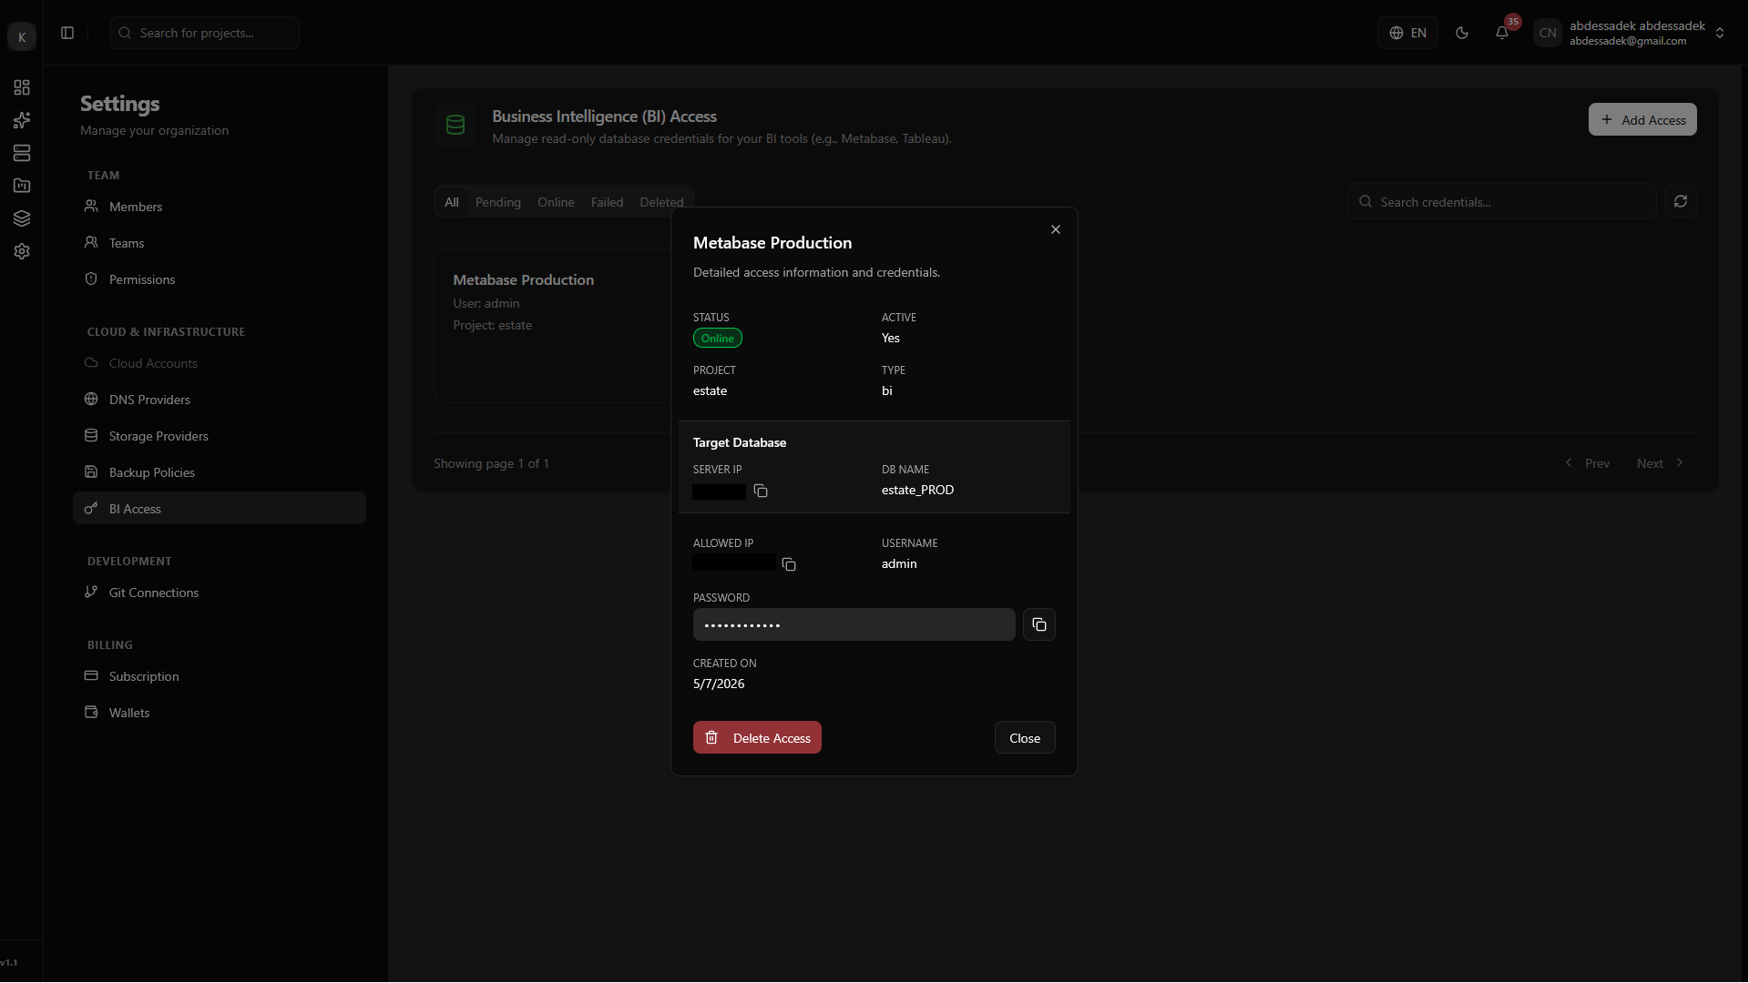Click the admin username value
1749x983 pixels.
coord(899,563)
